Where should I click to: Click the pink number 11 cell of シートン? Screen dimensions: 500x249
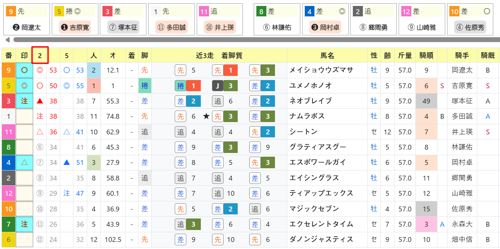9,132
